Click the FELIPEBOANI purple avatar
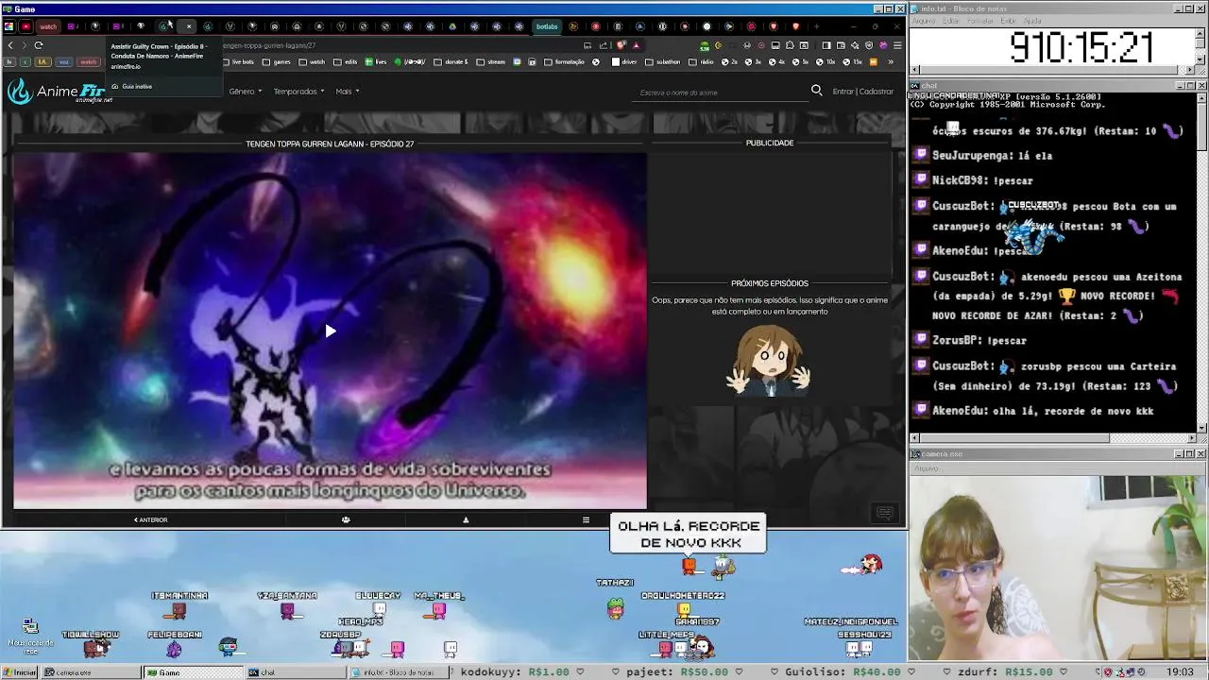The width and height of the screenshot is (1209, 680). [x=174, y=649]
